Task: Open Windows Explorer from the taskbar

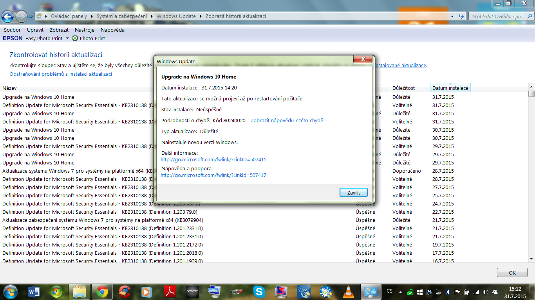Action: click(80, 291)
